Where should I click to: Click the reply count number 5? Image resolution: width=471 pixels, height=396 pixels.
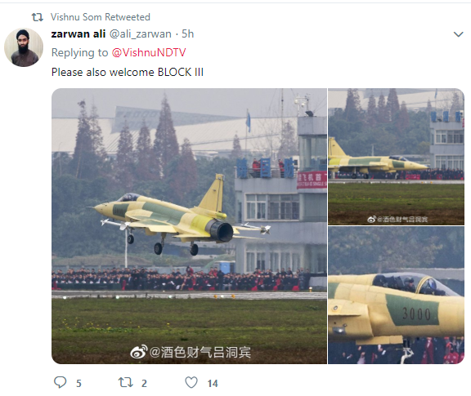78,384
